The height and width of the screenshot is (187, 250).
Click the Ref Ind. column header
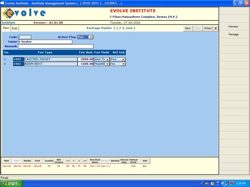pos(119,52)
